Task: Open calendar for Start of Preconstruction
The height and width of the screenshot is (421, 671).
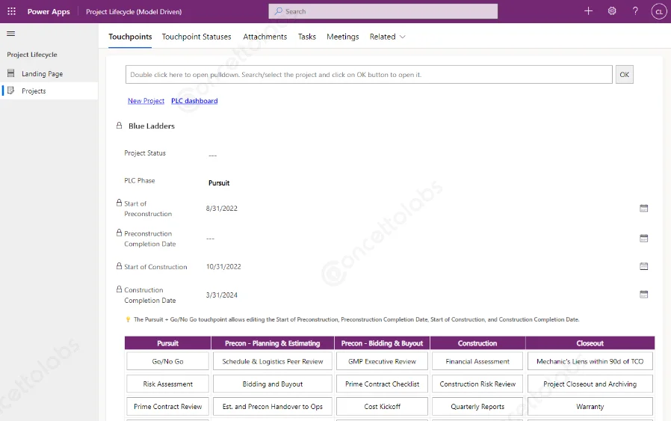Action: coord(643,209)
